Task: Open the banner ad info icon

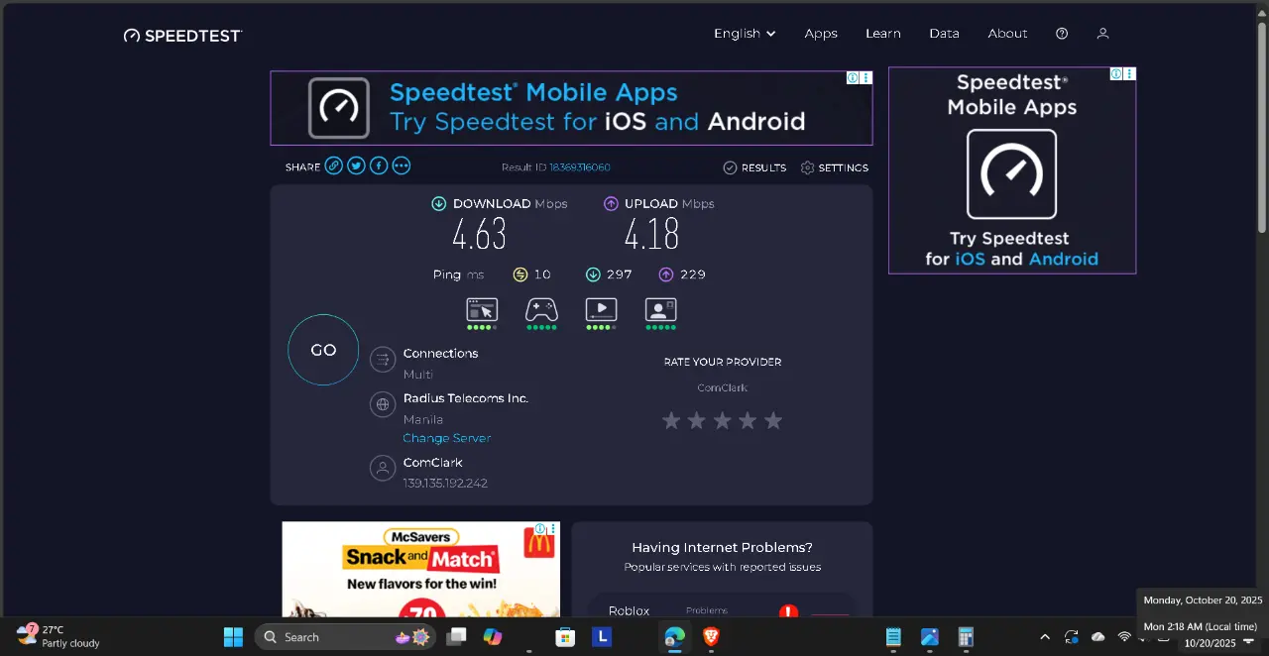Action: 853,77
